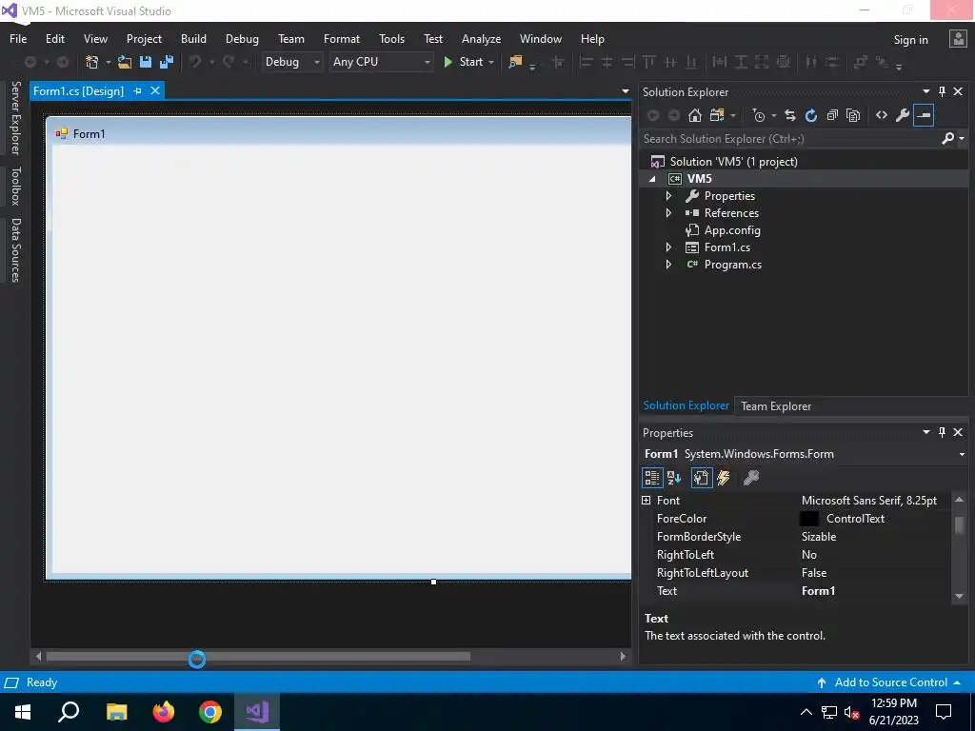
Task: Click Sync with Active Document icon
Action: coord(789,115)
